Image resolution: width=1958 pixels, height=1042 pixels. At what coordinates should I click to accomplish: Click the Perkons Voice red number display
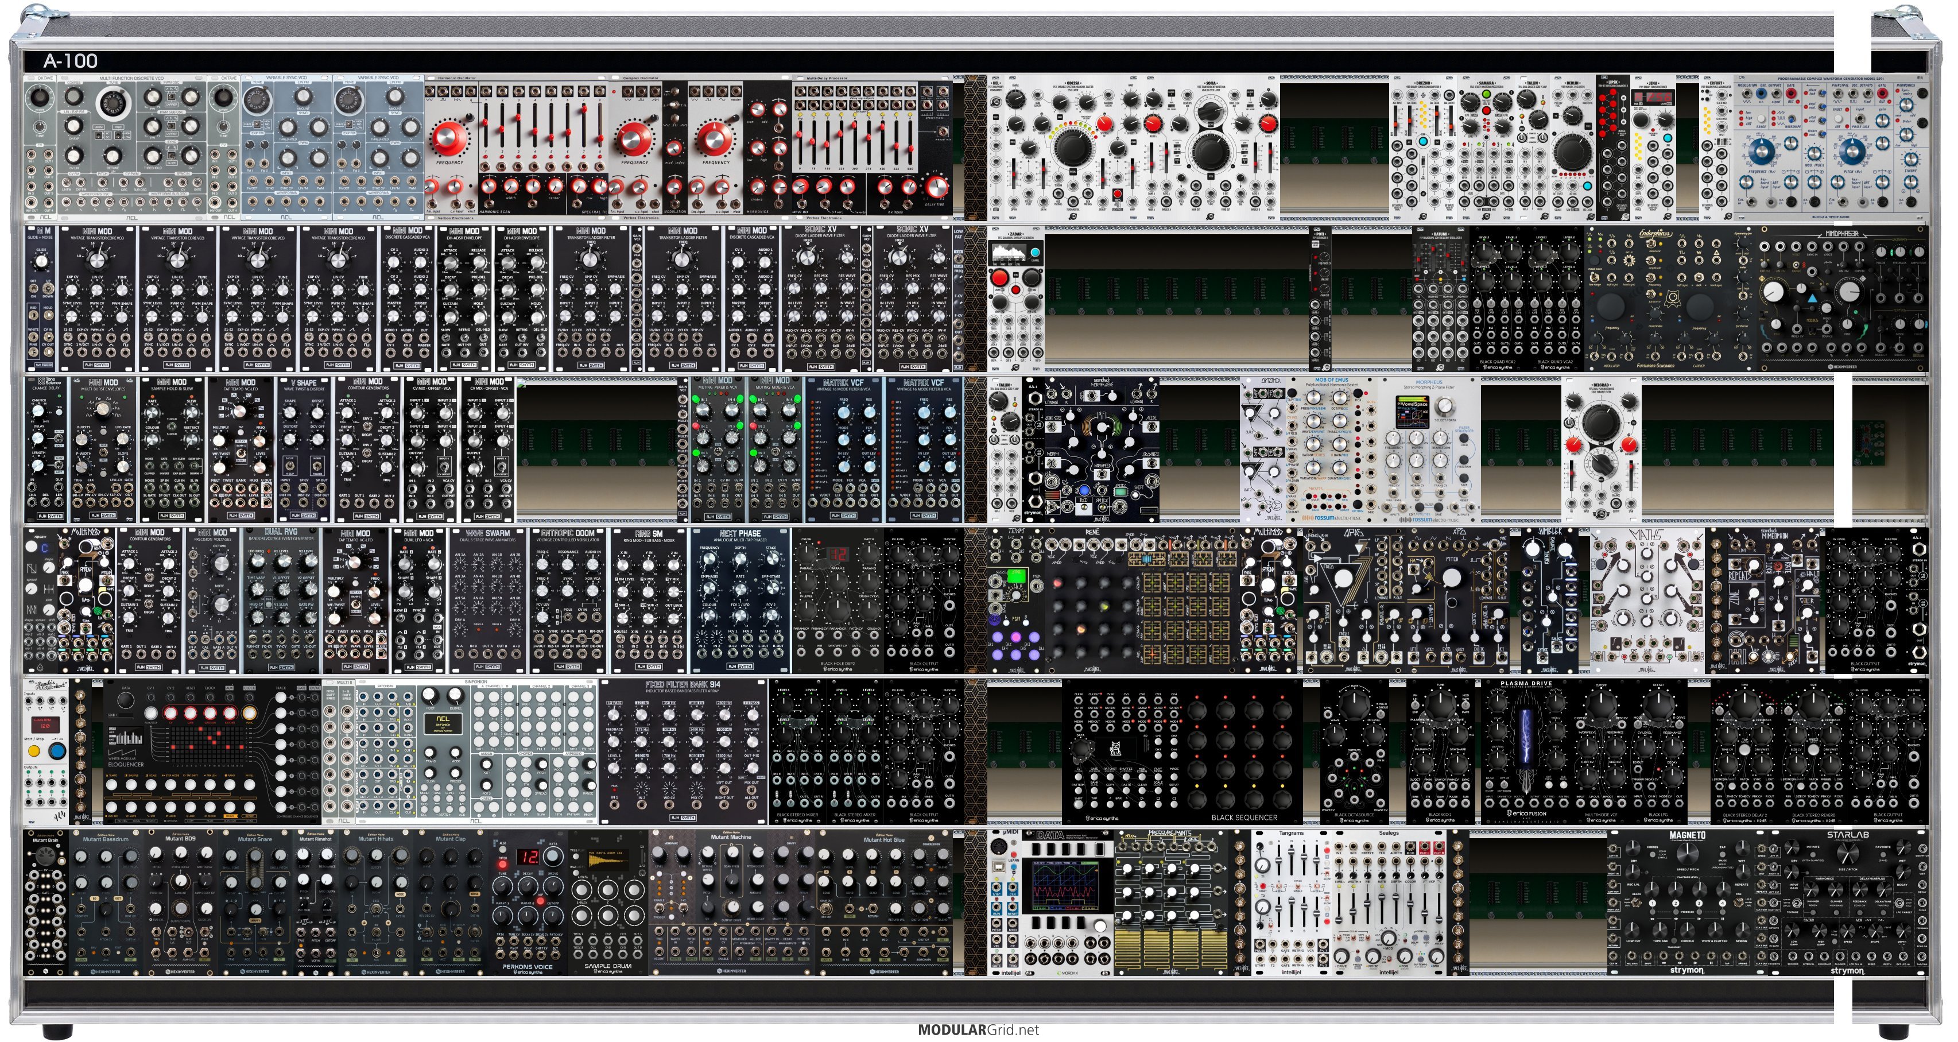point(528,857)
